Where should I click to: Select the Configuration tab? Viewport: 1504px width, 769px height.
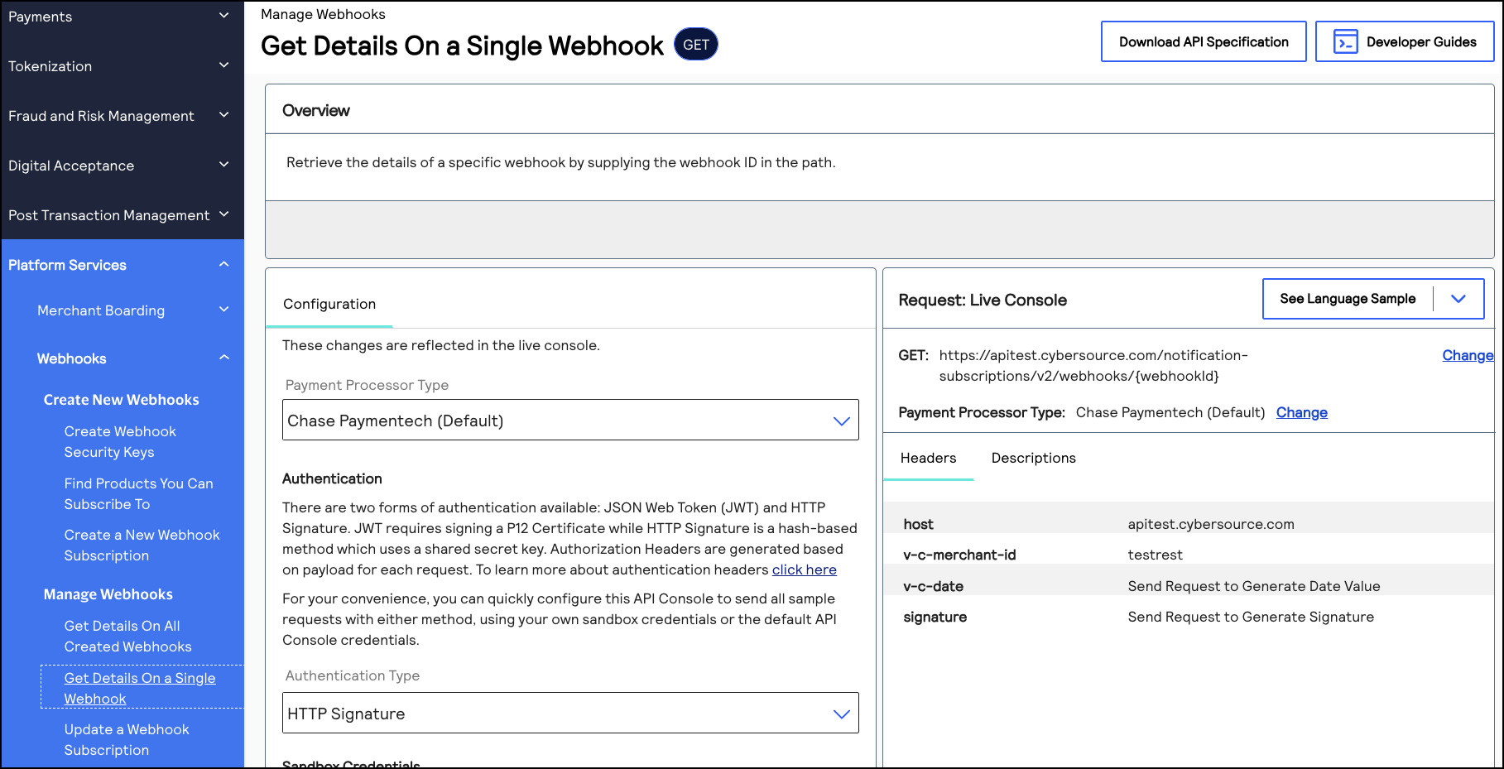point(329,304)
